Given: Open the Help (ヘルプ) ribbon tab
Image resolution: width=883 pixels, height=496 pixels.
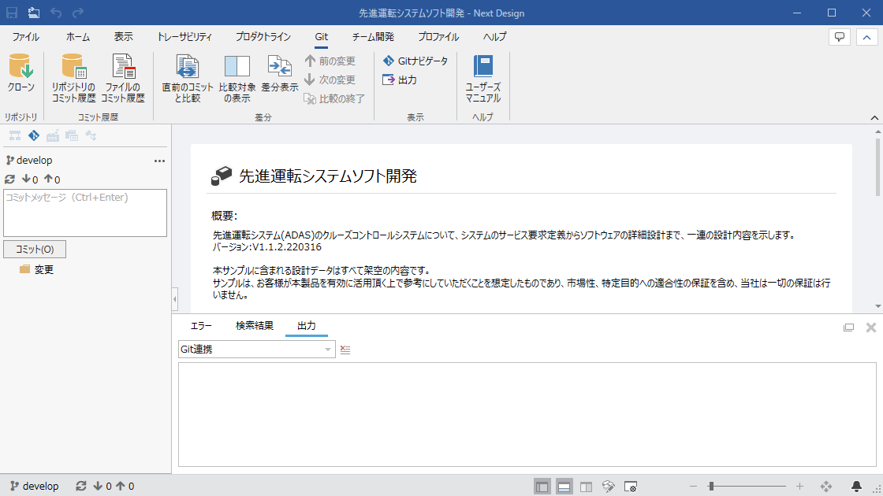Looking at the screenshot, I should click(x=494, y=37).
